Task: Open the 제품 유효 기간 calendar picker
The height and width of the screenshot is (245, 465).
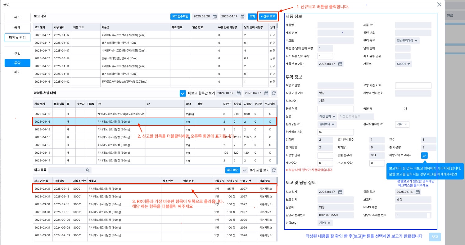Action: click(340, 64)
